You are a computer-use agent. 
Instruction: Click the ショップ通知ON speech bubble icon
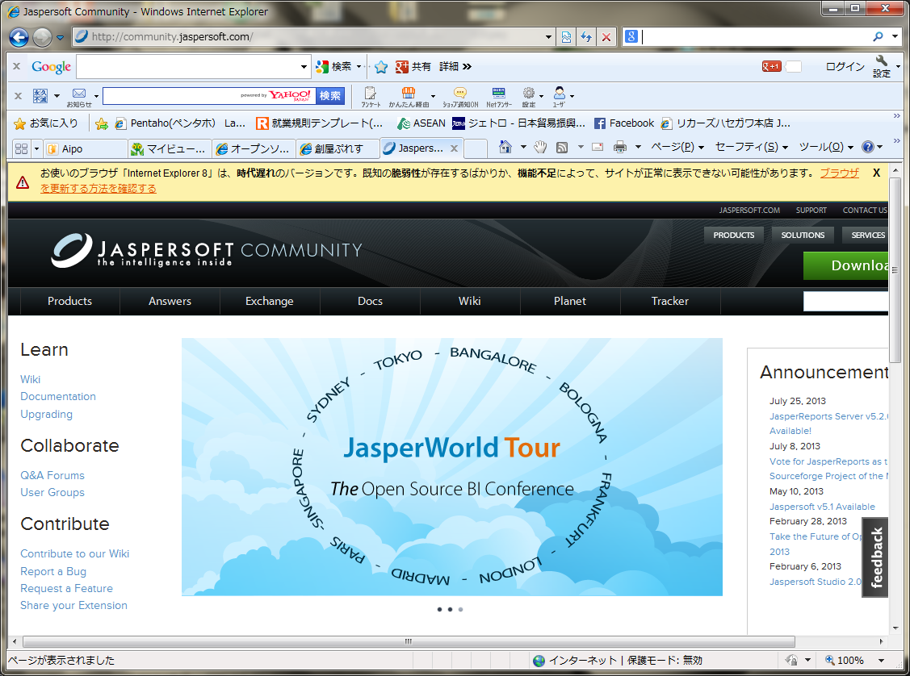coord(460,97)
